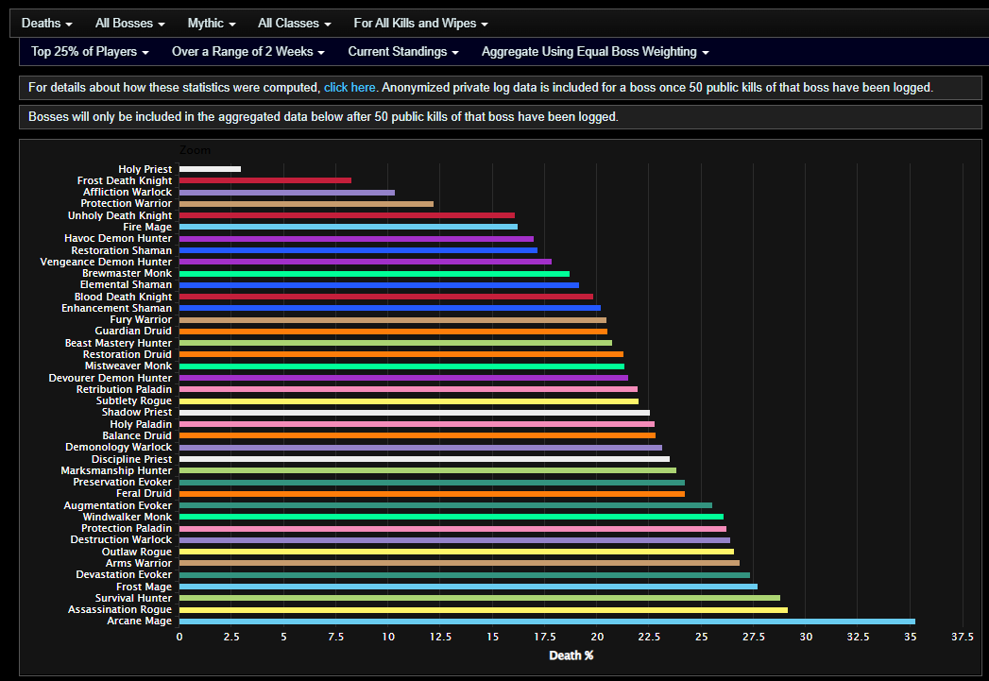Screen dimensions: 989x681
Task: Click the Protection Paladin label
Action: [x=127, y=528]
